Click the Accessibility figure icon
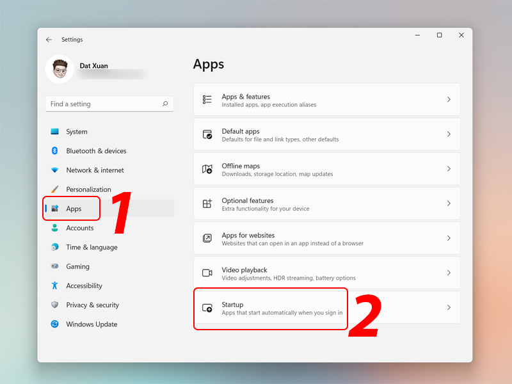This screenshot has height=384, width=512. click(54, 285)
